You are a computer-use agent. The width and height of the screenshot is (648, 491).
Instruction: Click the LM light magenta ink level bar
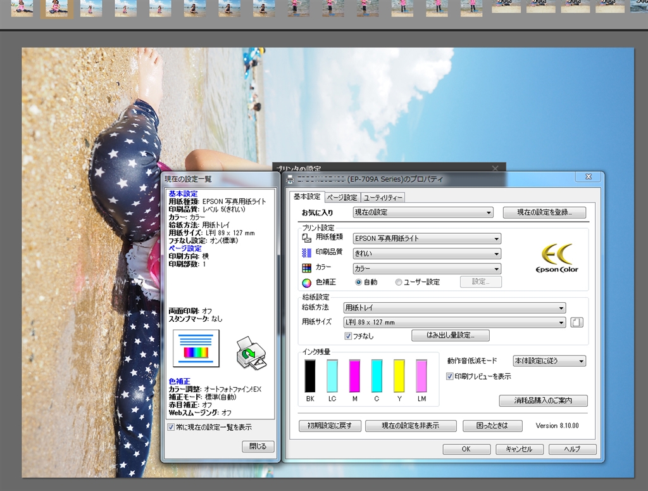coord(421,376)
